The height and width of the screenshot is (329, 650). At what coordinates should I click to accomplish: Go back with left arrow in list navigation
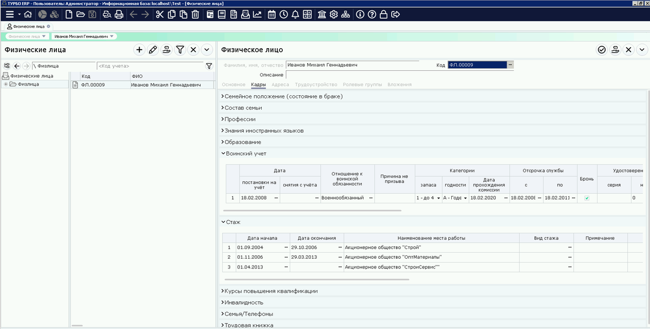pyautogui.click(x=16, y=66)
